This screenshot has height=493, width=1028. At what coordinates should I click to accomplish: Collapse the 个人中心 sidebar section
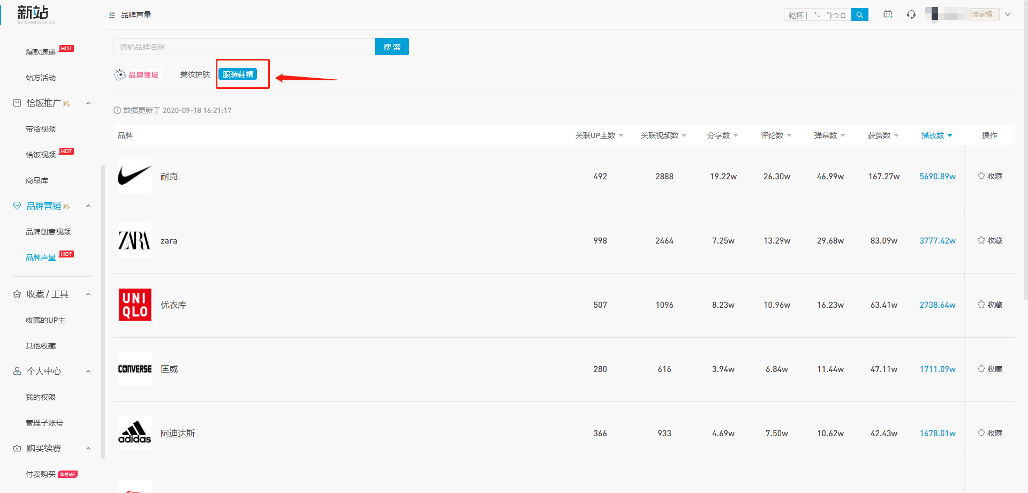[x=88, y=371]
